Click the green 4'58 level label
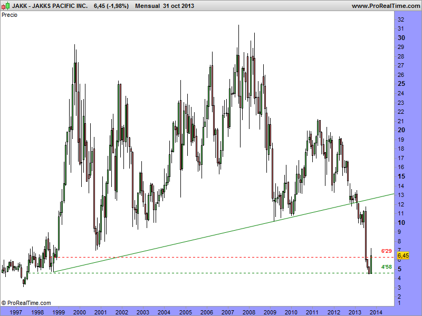 tap(387, 267)
